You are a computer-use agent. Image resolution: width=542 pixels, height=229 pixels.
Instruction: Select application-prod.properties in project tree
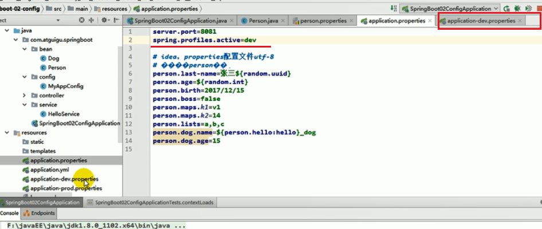coord(66,188)
